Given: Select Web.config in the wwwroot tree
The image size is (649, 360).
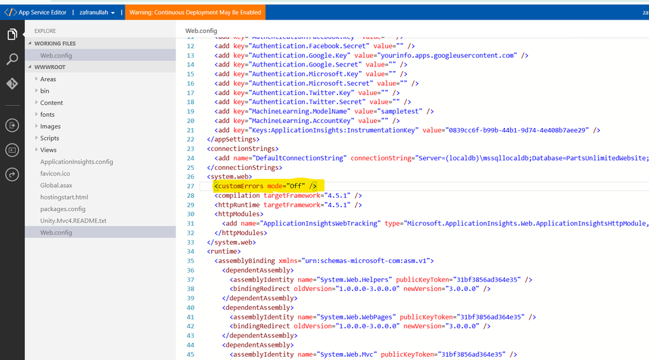Looking at the screenshot, I should (x=100, y=232).
